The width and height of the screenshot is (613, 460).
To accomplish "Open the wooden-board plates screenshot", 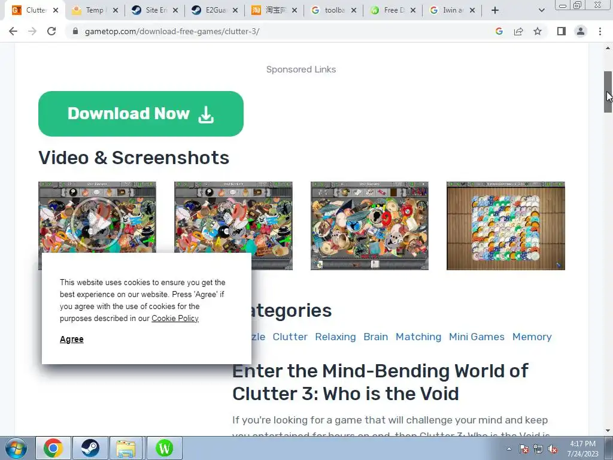I will [x=505, y=226].
